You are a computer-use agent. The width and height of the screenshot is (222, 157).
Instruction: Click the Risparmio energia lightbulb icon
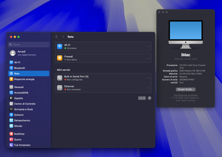click(x=11, y=79)
